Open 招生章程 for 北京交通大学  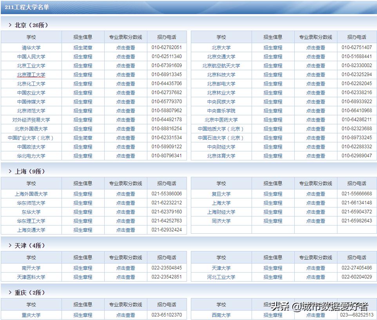coord(273,57)
